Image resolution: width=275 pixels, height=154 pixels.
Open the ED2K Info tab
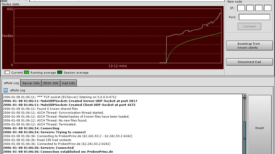click(x=51, y=83)
